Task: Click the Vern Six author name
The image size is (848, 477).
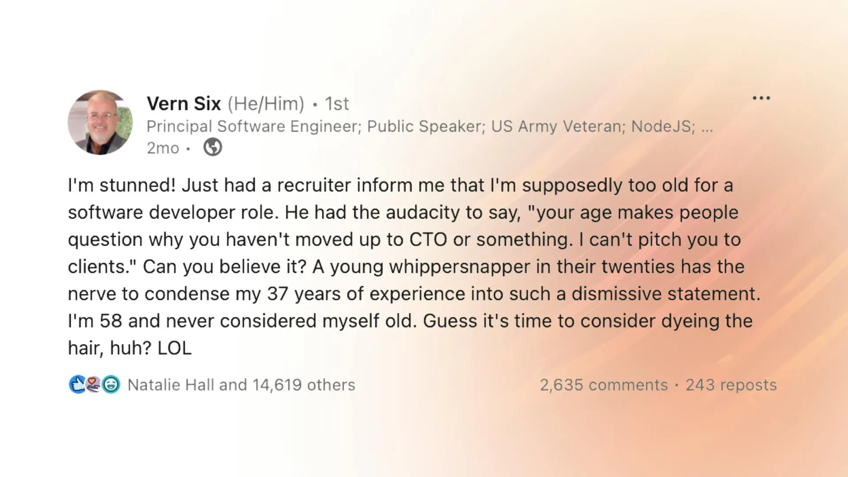Action: coord(184,104)
